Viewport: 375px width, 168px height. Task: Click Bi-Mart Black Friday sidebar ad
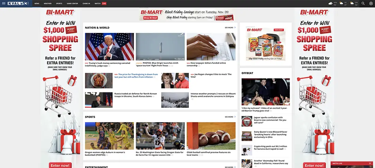(x=266, y=44)
